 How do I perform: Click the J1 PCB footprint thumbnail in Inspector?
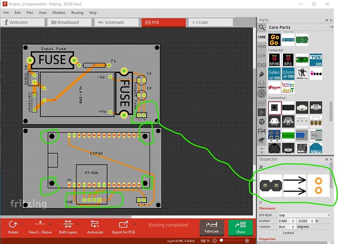point(318,186)
